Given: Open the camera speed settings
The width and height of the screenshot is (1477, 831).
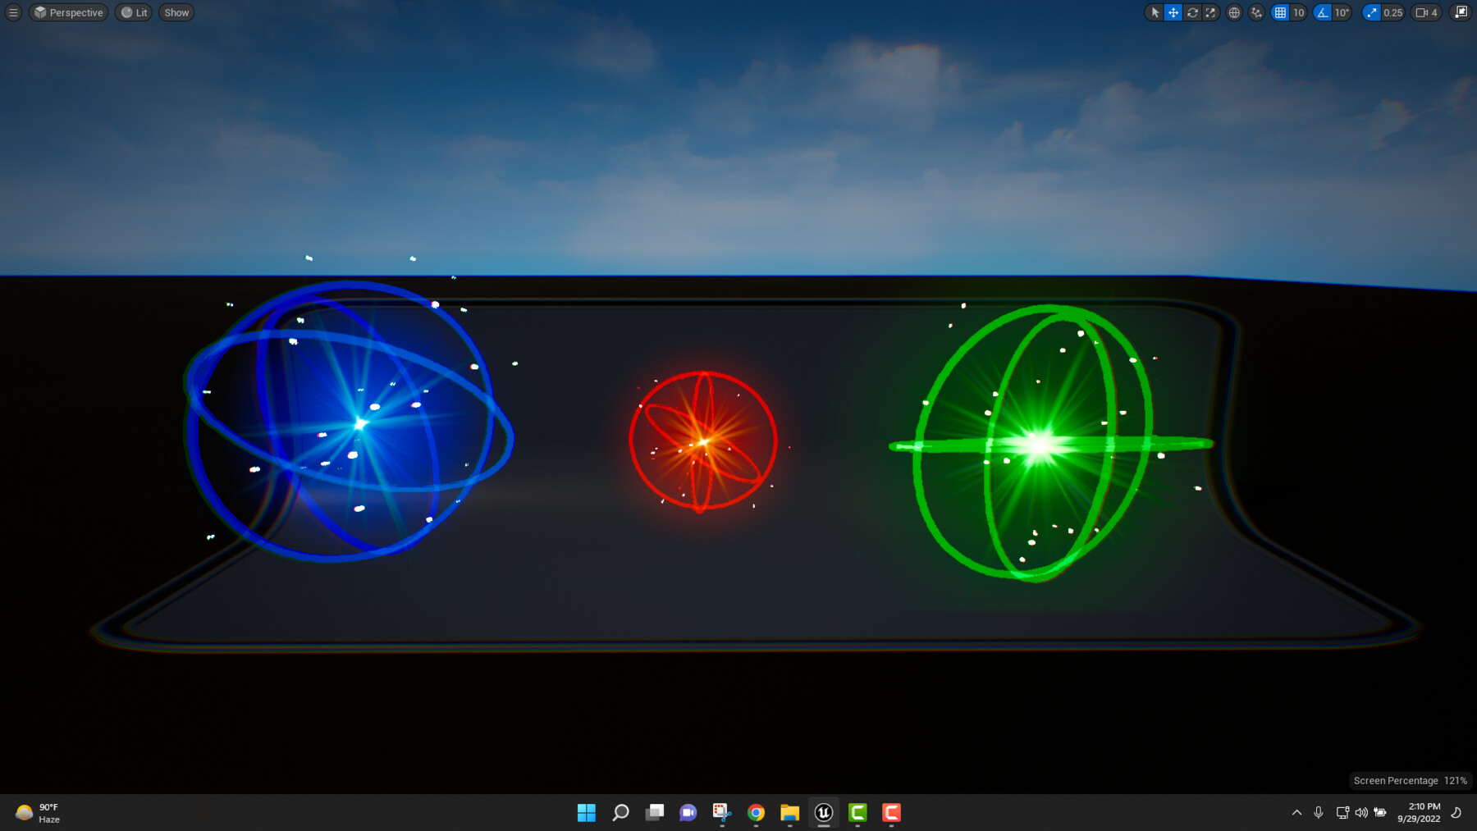Looking at the screenshot, I should click(x=1426, y=12).
